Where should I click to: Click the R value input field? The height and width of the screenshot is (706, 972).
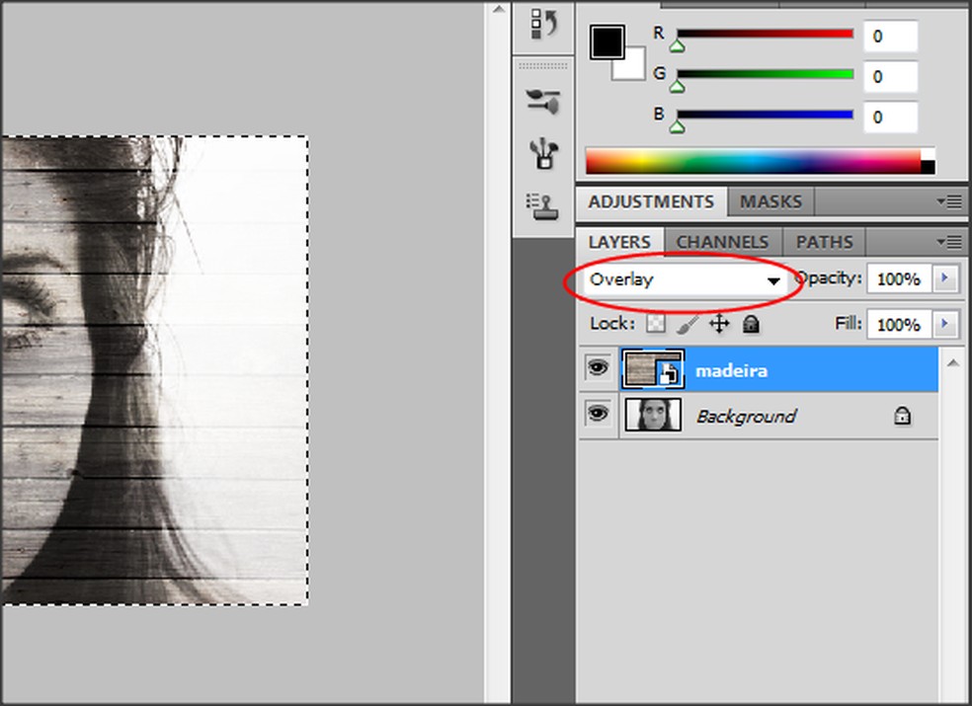pos(890,38)
